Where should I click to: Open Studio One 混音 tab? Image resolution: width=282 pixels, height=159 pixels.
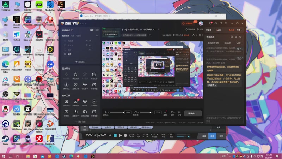[x=212, y=136]
